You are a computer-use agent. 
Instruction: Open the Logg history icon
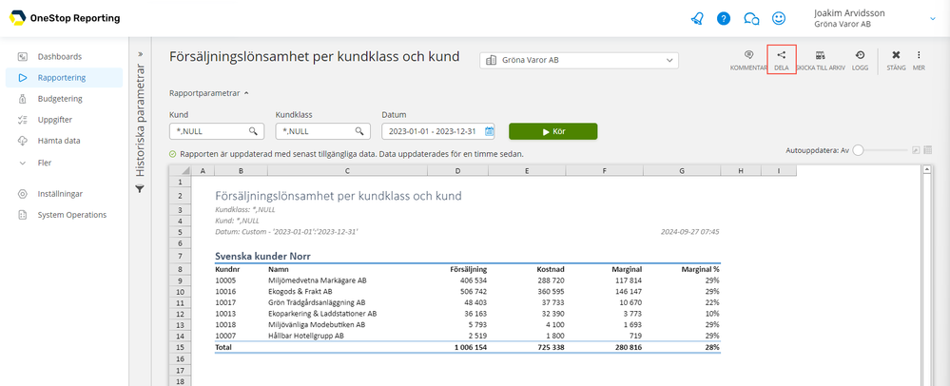pyautogui.click(x=860, y=60)
